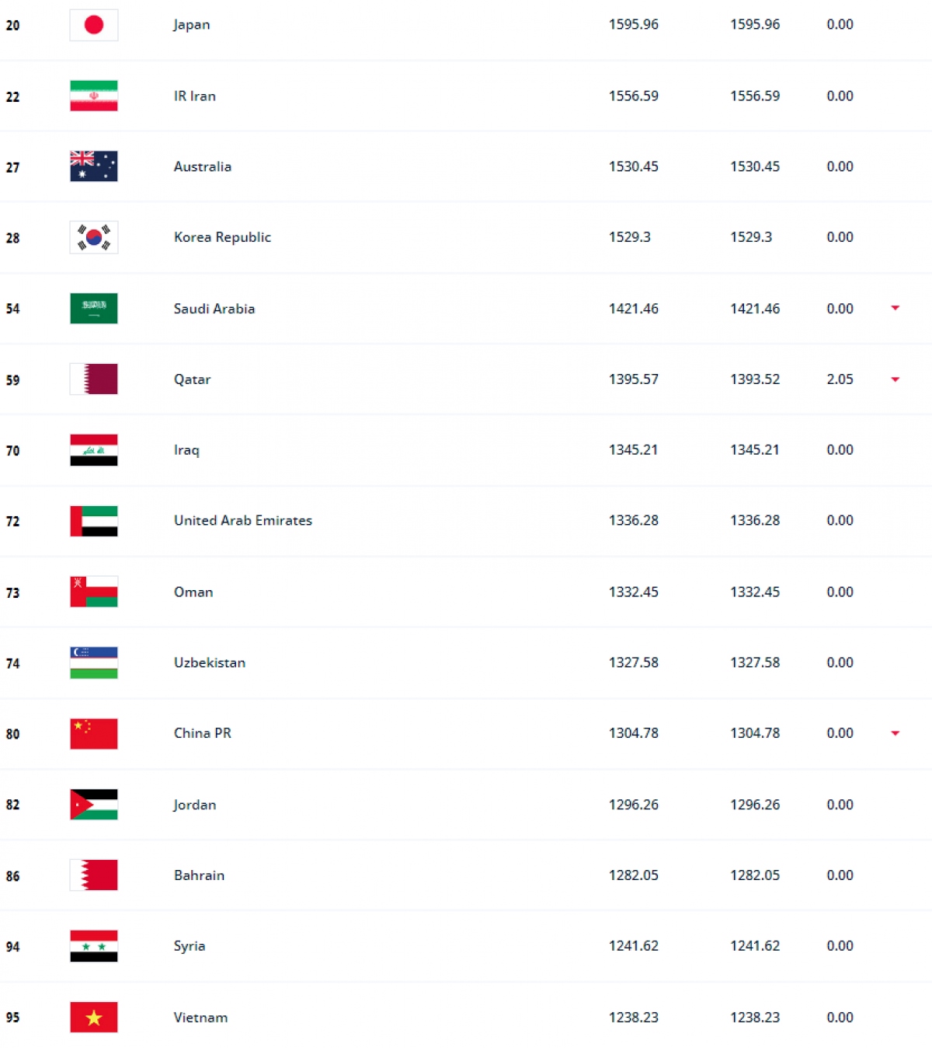932x1048 pixels.
Task: Click the Saudi Arabia flag icon
Action: (94, 309)
